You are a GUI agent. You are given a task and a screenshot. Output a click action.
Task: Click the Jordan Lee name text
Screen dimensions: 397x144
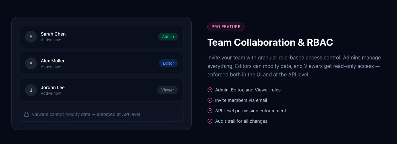coord(53,88)
